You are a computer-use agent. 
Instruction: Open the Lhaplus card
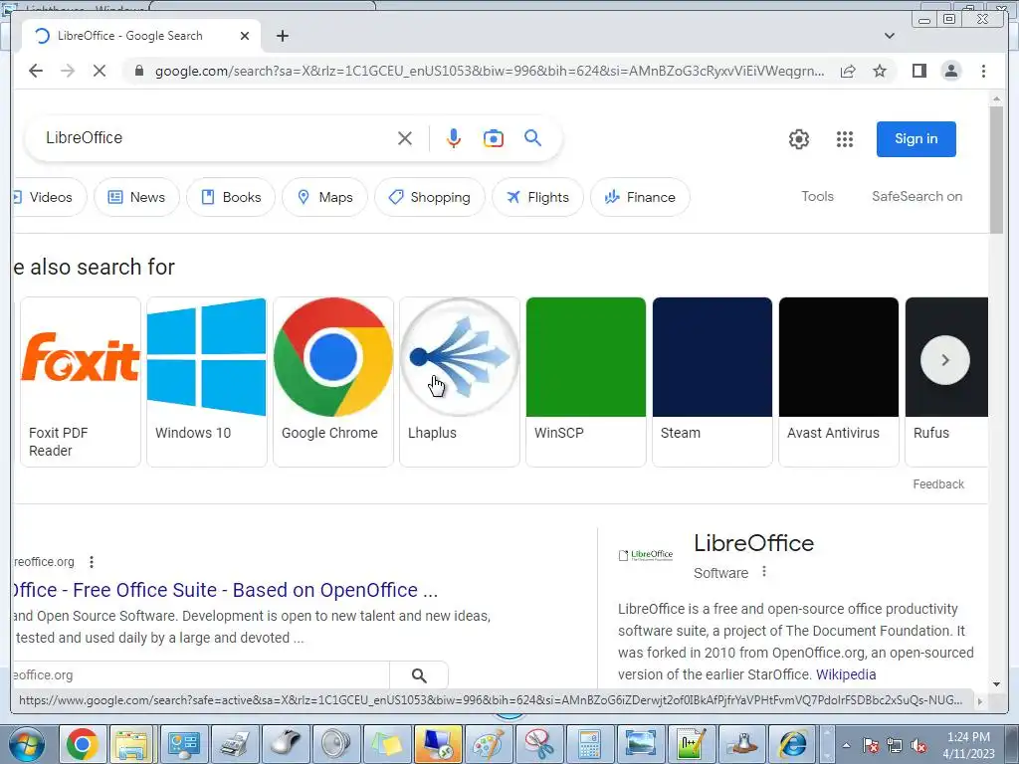click(460, 382)
